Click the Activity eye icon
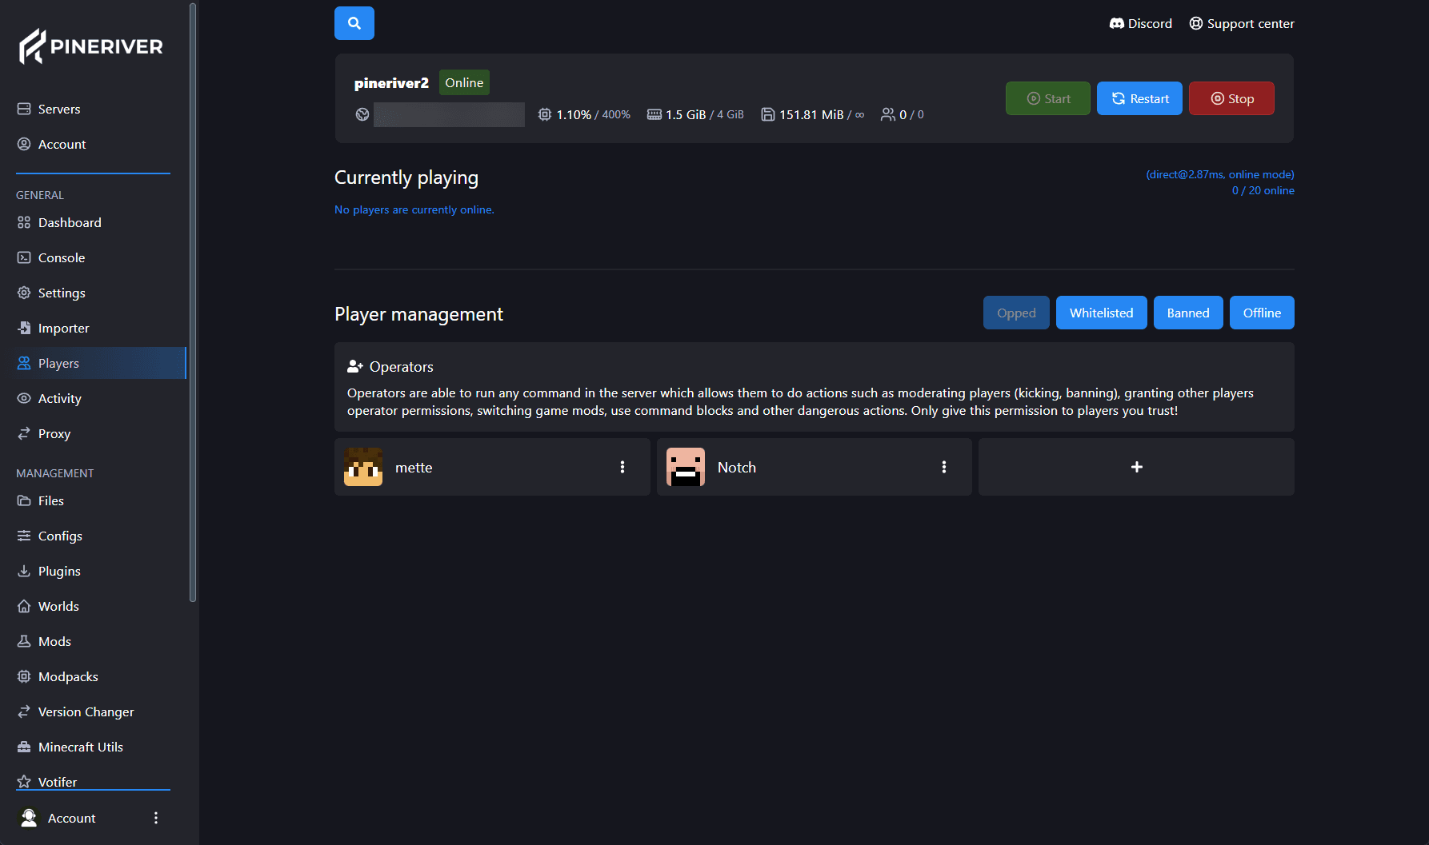The height and width of the screenshot is (845, 1429). (24, 398)
